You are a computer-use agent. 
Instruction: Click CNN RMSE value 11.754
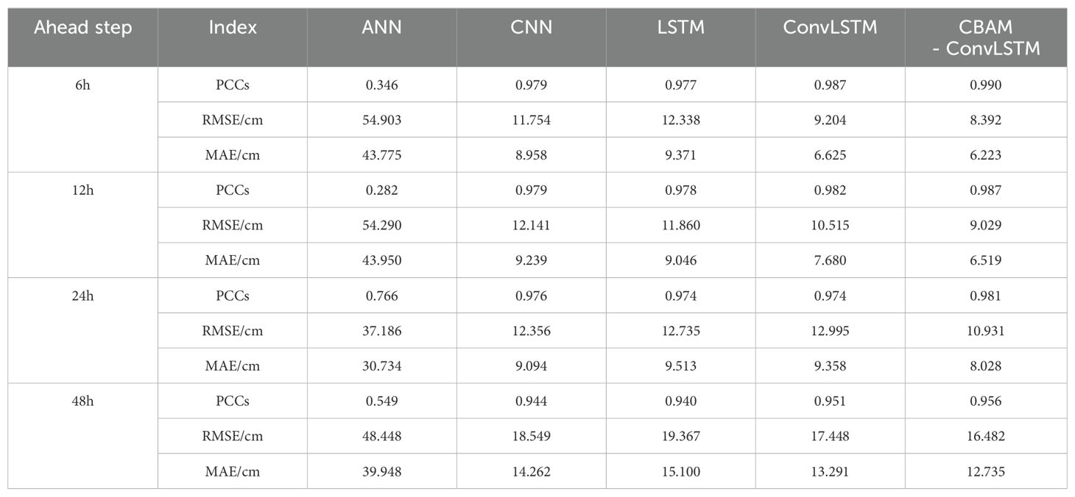point(532,120)
